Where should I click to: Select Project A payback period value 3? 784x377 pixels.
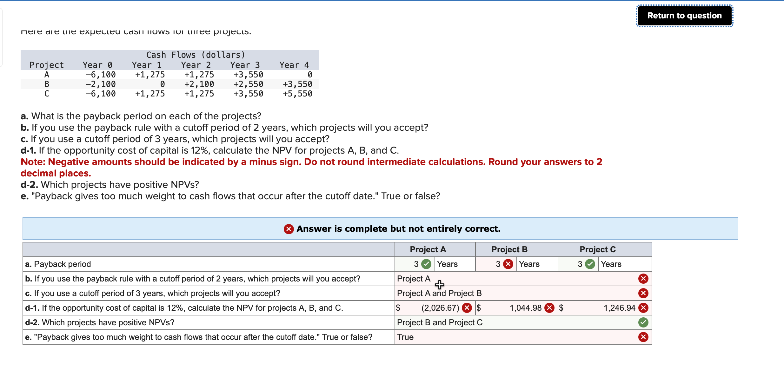416,264
